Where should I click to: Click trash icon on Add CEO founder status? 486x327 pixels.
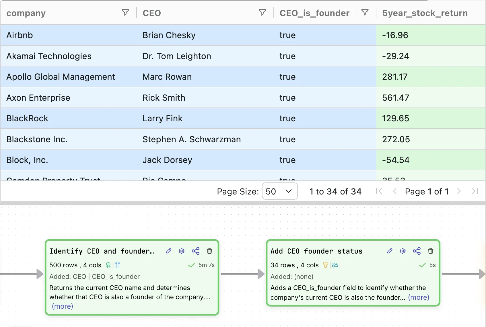431,251
